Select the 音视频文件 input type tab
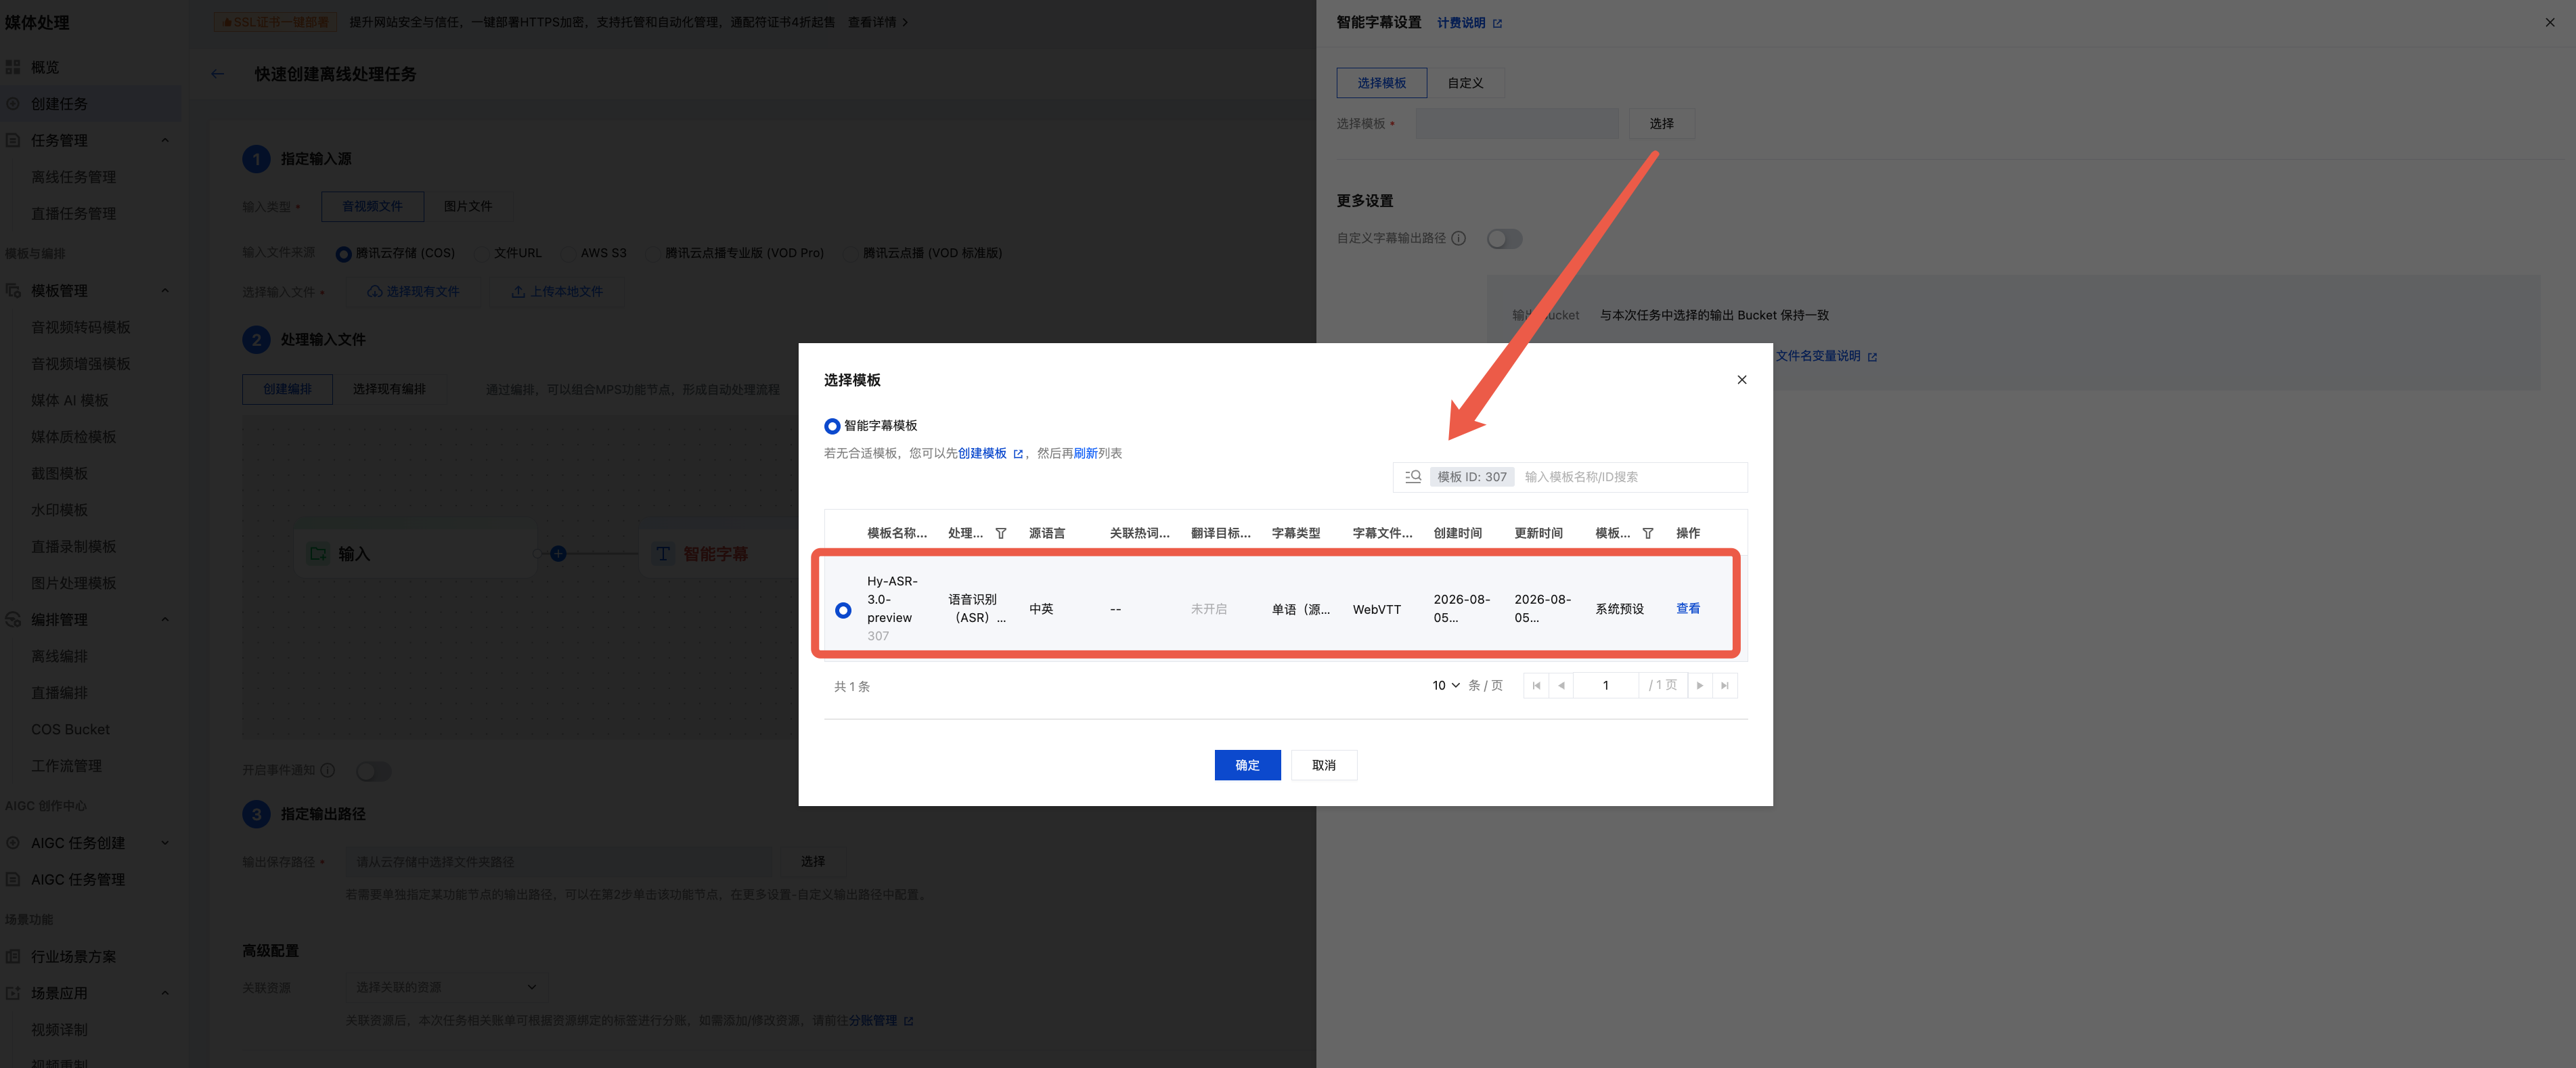The image size is (2576, 1068). point(373,207)
